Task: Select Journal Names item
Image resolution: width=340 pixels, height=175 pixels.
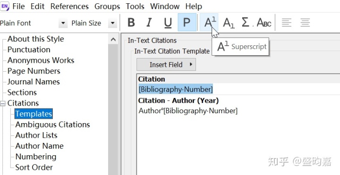Action: click(34, 82)
